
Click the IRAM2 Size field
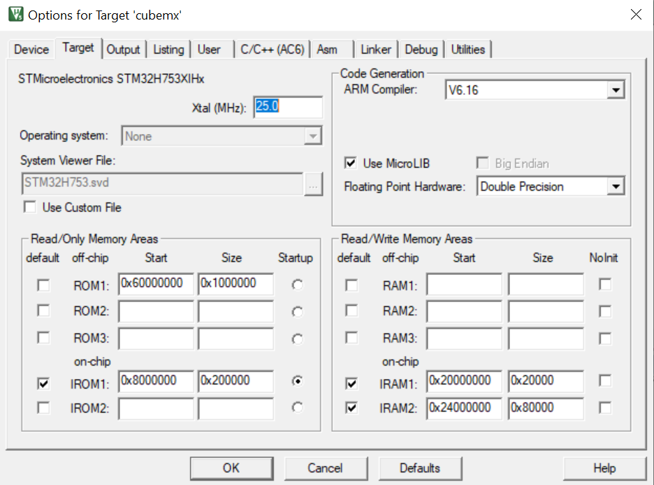tap(546, 408)
